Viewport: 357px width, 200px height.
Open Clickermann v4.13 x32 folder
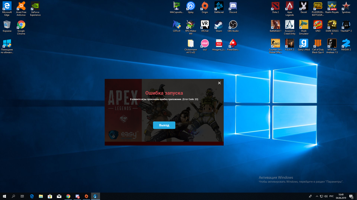[191, 46]
